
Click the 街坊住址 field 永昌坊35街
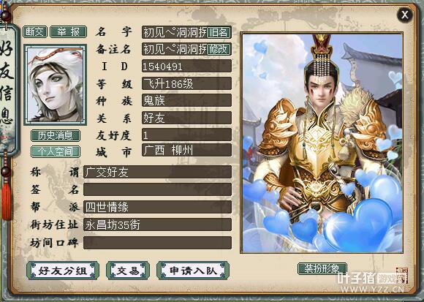tap(157, 224)
